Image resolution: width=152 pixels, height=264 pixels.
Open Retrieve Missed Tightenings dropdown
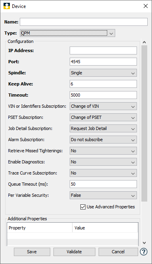point(103,151)
